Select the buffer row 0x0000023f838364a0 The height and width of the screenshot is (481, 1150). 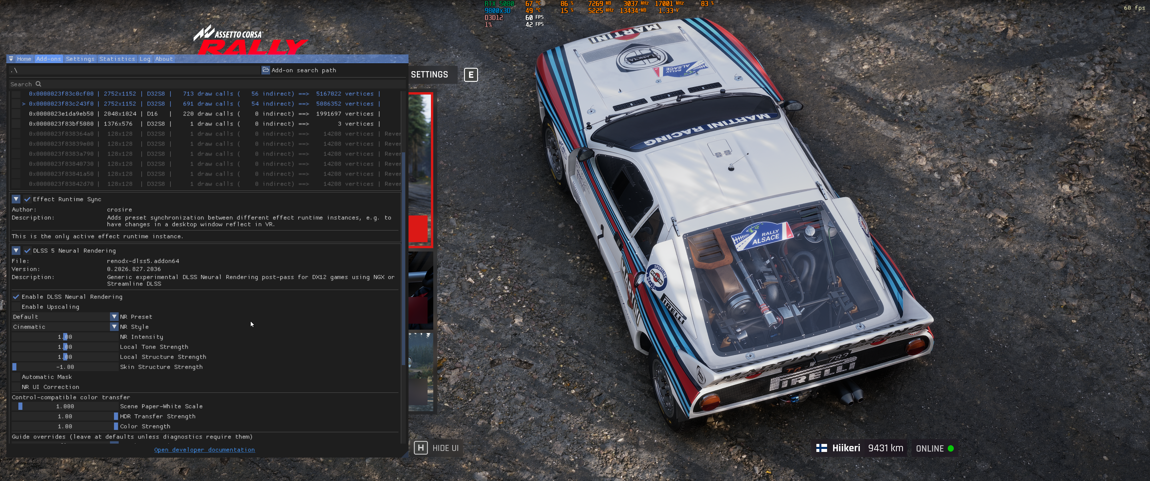(x=214, y=134)
